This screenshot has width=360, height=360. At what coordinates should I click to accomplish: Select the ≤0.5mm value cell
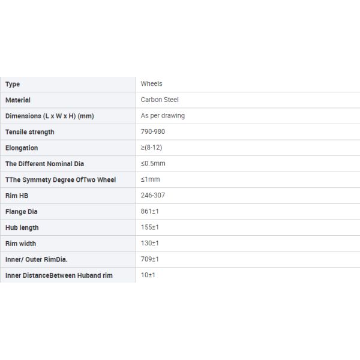coord(153,164)
